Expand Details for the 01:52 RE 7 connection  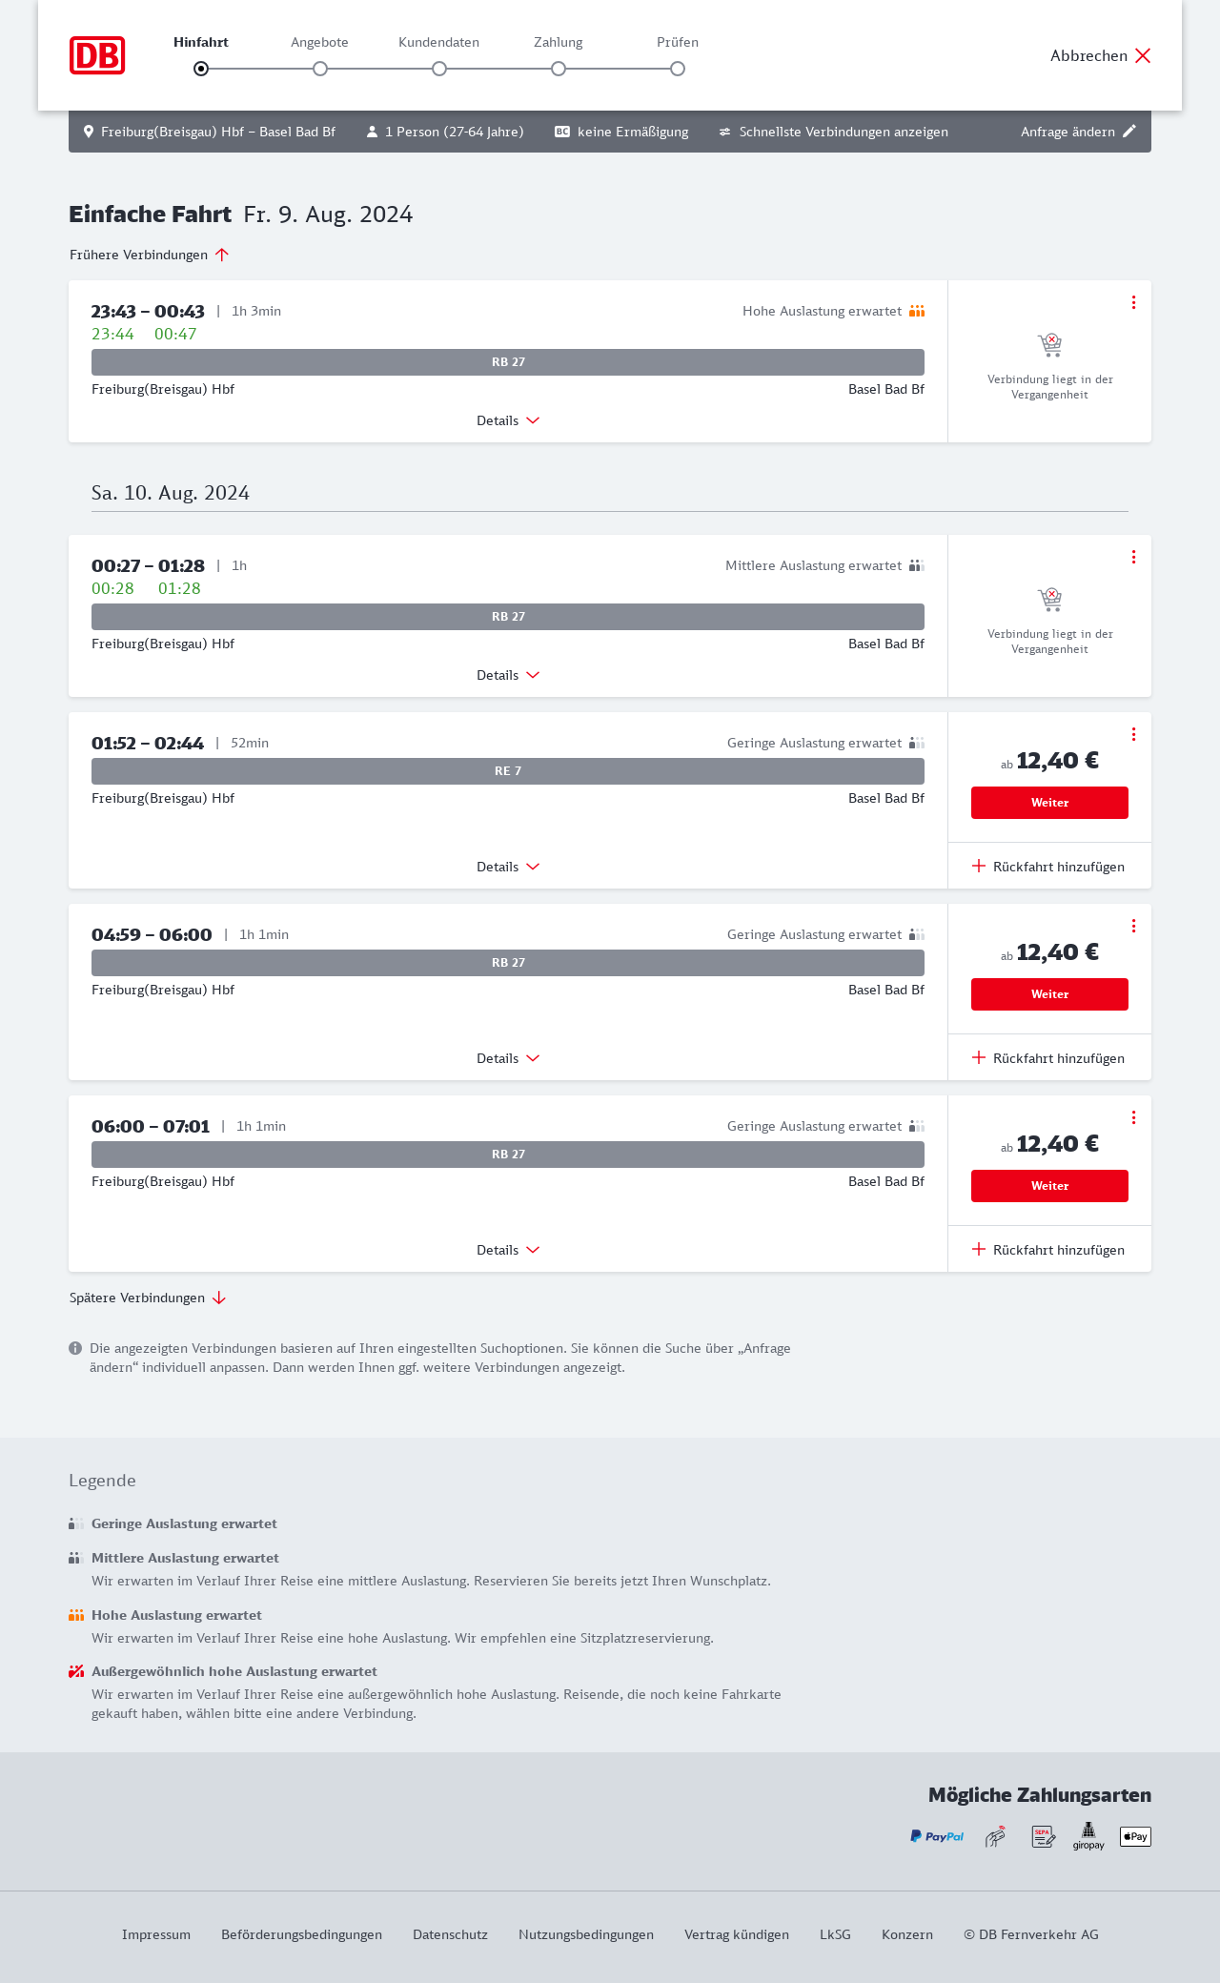(508, 867)
